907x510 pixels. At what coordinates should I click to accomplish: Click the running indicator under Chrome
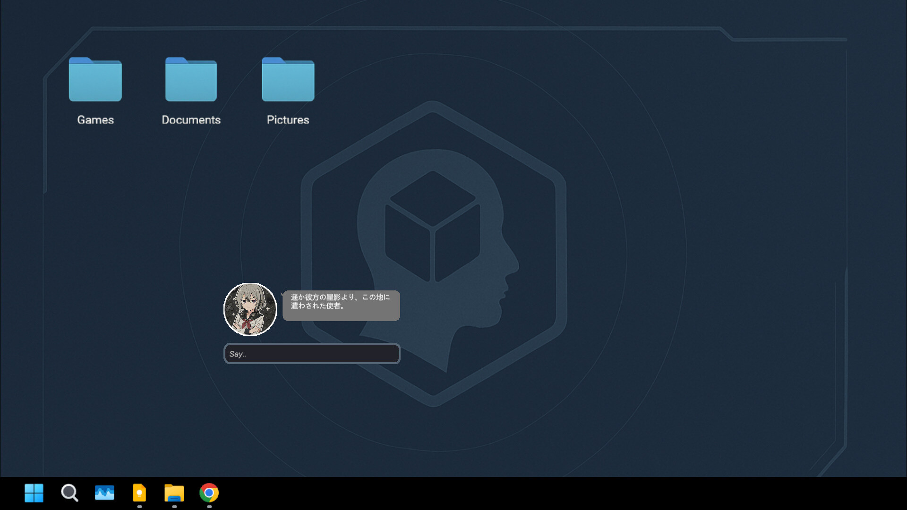pos(209,508)
